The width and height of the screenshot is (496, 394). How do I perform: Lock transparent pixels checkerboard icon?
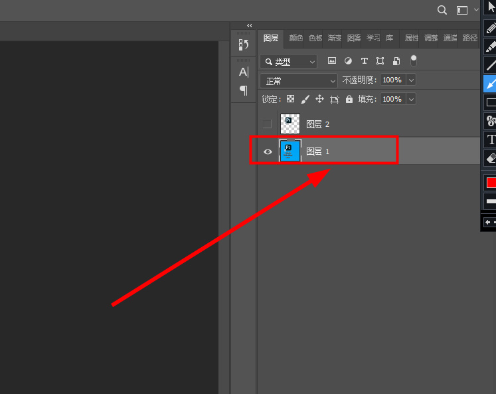(x=290, y=99)
